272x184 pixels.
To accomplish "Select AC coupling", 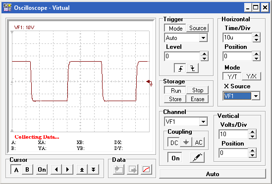I will 199,142.
